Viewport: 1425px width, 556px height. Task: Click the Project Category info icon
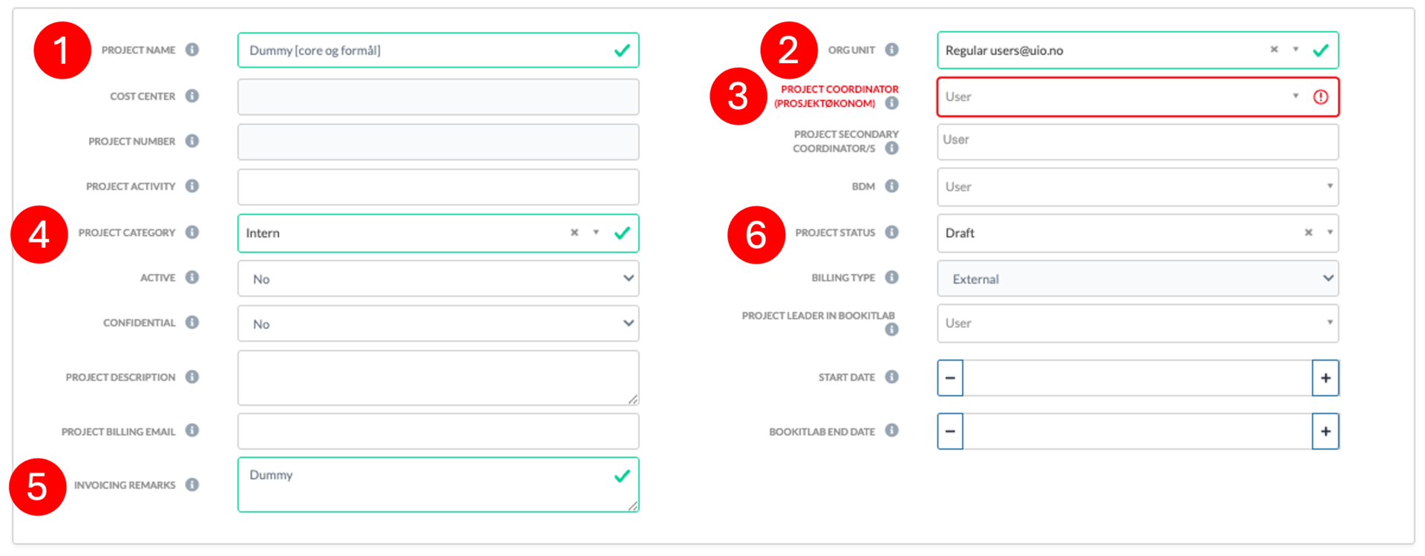192,232
